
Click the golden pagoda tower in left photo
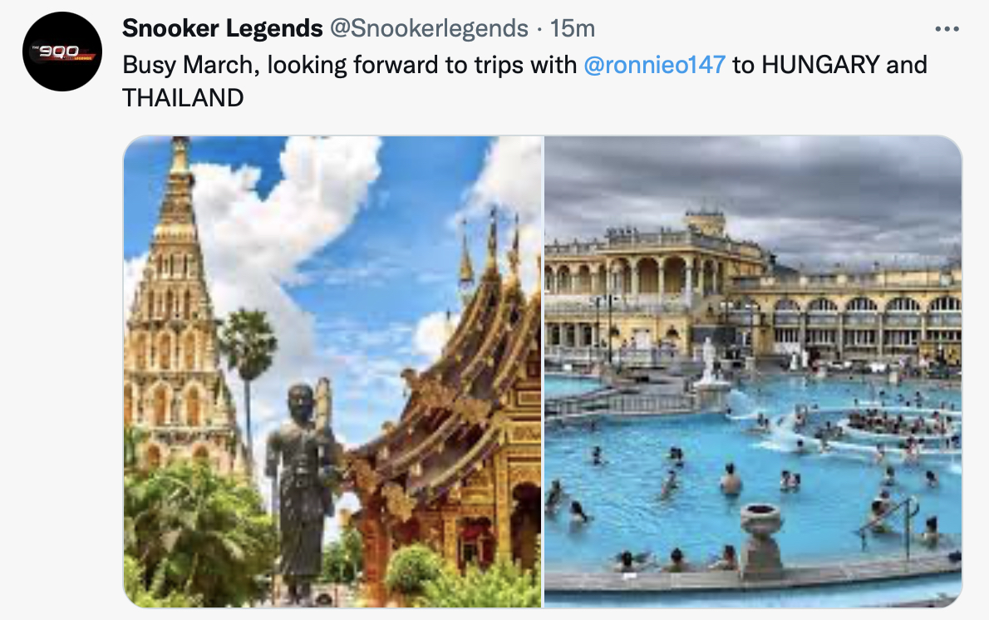171,303
